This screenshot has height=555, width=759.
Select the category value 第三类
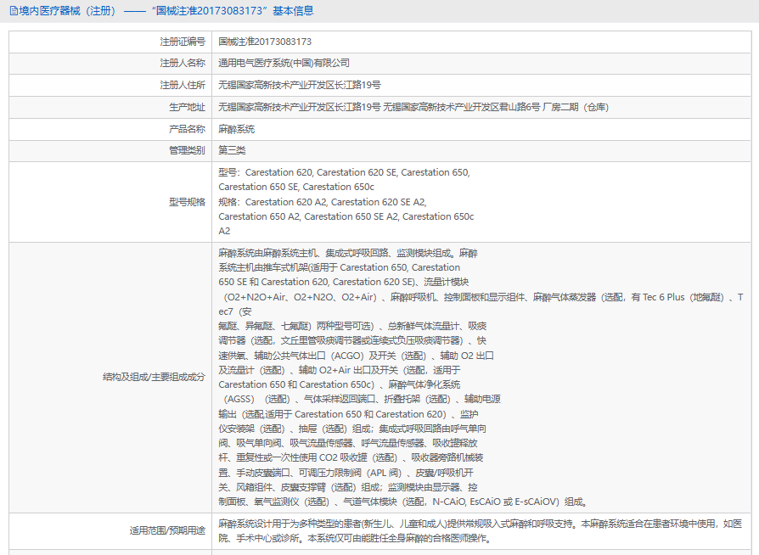pyautogui.click(x=232, y=150)
